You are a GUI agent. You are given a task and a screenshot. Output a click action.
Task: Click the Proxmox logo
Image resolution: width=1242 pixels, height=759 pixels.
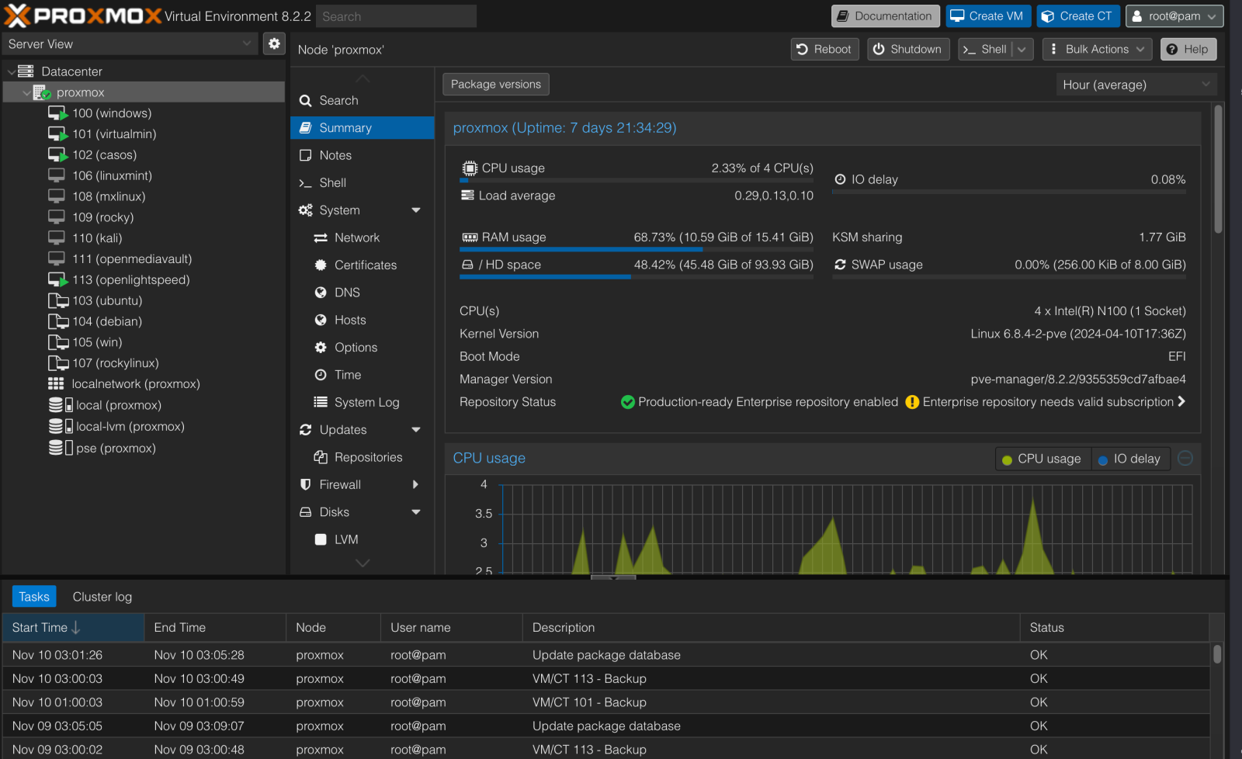tap(82, 16)
